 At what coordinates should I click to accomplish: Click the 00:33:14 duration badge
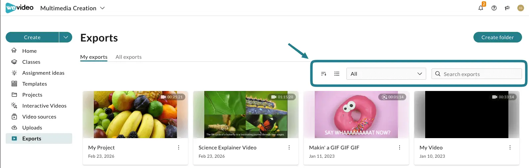[503, 97]
